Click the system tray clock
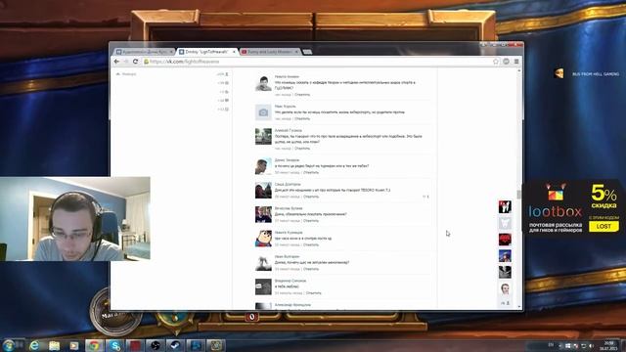The image size is (626, 352). tap(608, 345)
